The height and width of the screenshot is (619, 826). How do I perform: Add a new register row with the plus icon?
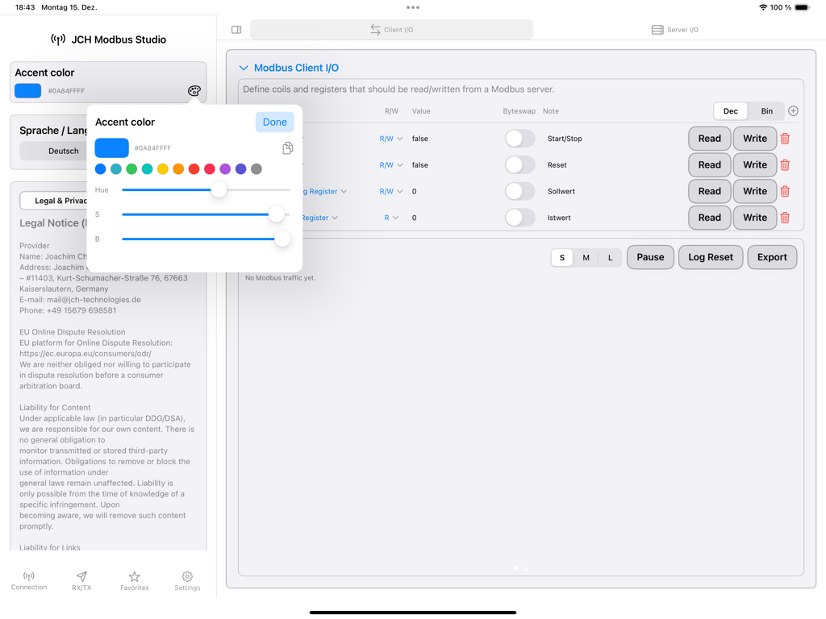[x=793, y=110]
